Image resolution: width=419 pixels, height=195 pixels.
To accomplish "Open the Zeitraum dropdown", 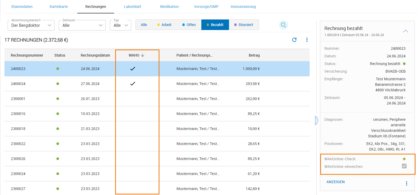I will (x=82, y=25).
